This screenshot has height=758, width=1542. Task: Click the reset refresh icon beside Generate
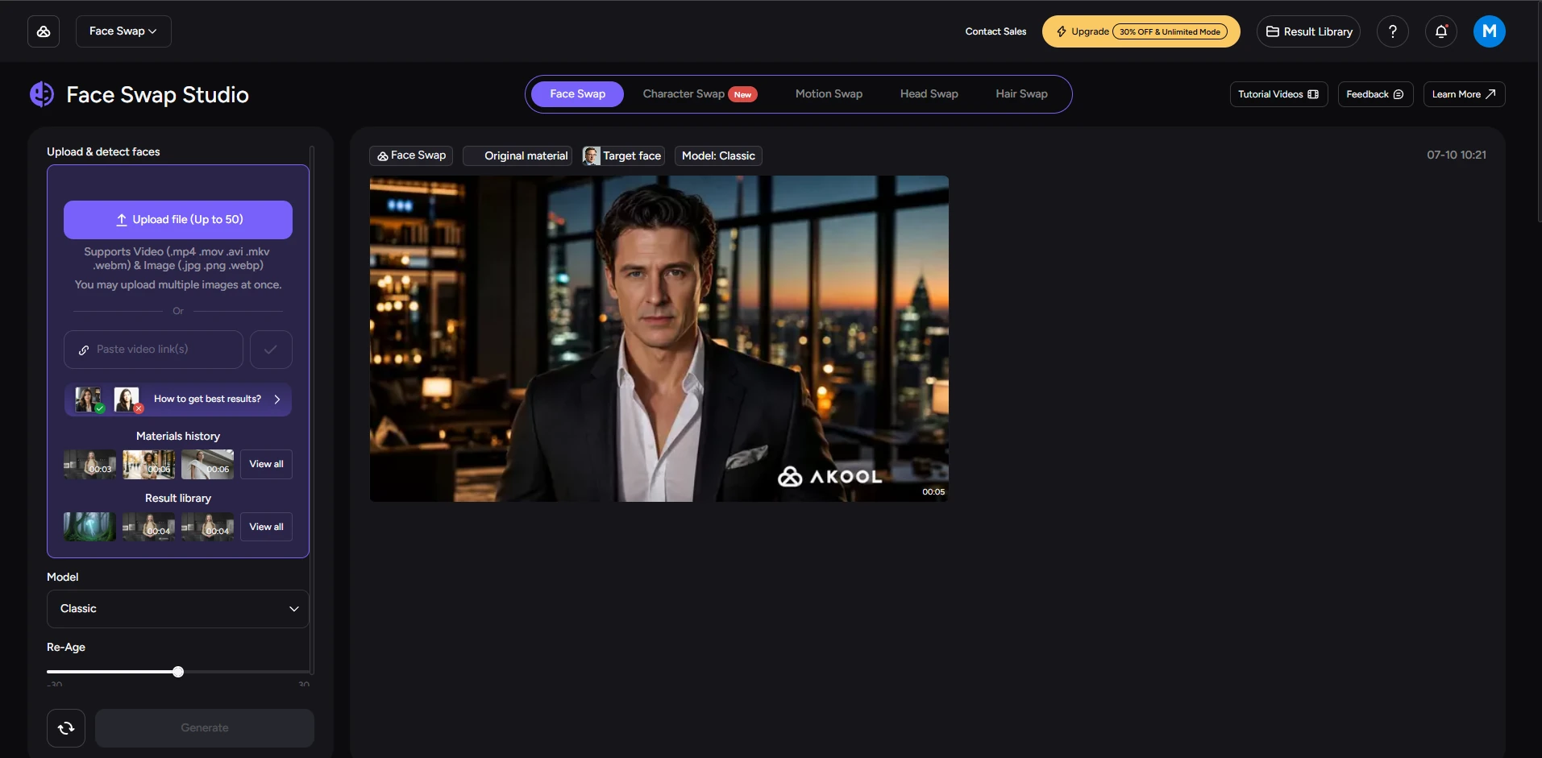point(66,727)
